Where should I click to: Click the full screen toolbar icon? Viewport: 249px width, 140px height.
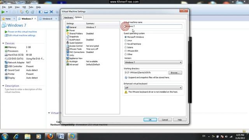[51, 12]
